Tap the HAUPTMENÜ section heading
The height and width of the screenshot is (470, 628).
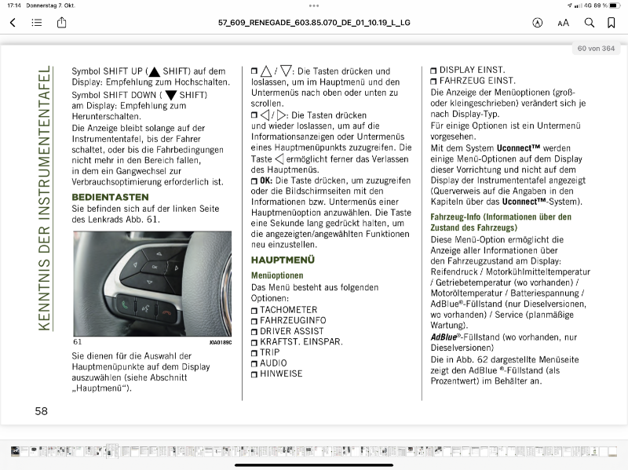coord(283,260)
